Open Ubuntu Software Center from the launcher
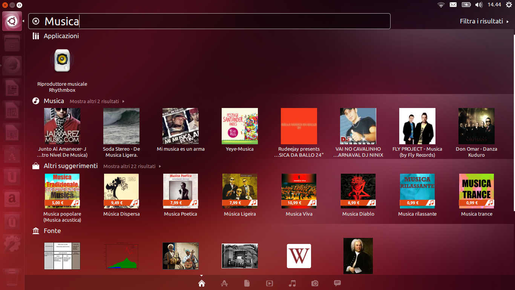The height and width of the screenshot is (290, 515). [12, 155]
